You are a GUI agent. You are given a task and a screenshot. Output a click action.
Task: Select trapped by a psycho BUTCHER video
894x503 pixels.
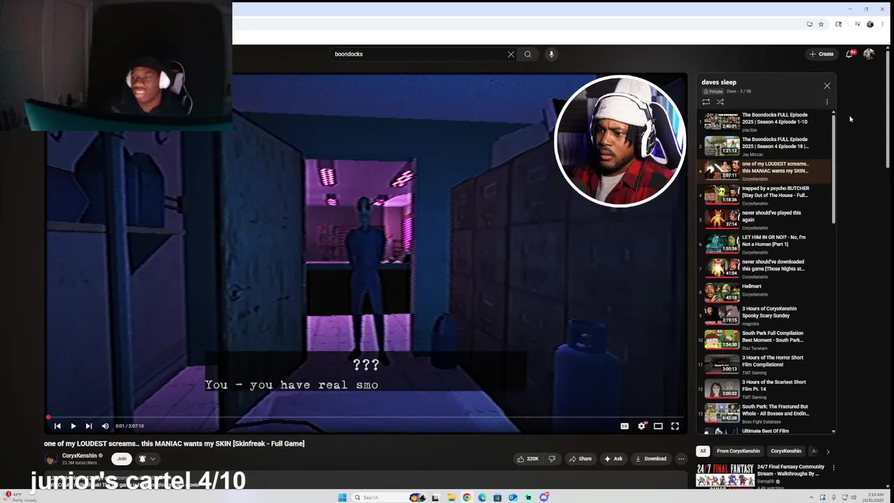tap(763, 195)
